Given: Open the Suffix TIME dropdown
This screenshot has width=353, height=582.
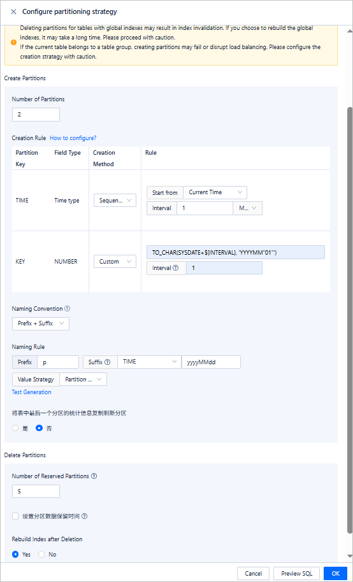Looking at the screenshot, I should coord(148,362).
